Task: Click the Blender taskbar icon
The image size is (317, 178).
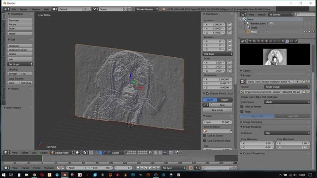Action: point(65,175)
